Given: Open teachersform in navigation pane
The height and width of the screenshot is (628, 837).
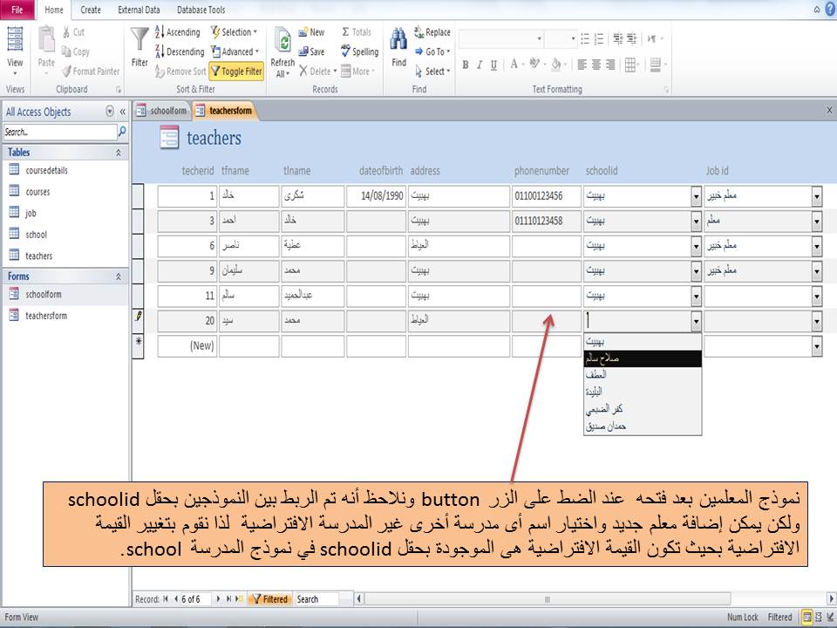Looking at the screenshot, I should pyautogui.click(x=46, y=316).
